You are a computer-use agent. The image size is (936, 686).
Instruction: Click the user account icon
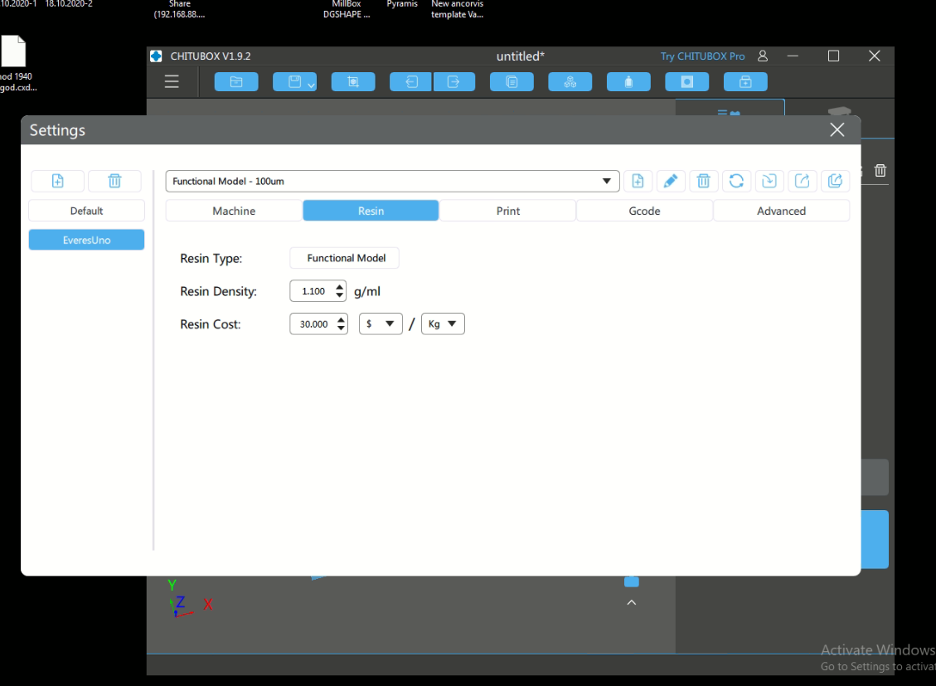[x=763, y=56]
